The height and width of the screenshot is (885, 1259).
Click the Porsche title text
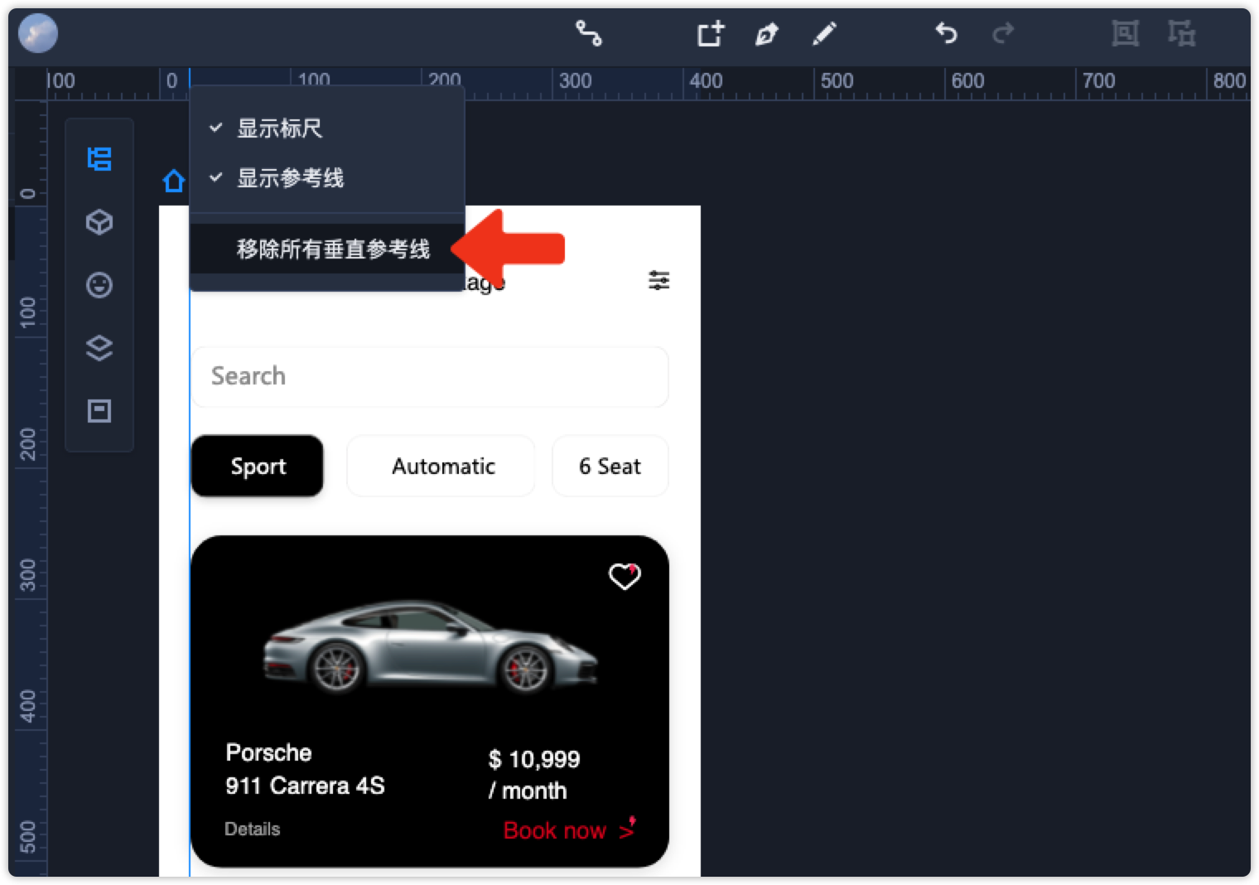(x=269, y=752)
